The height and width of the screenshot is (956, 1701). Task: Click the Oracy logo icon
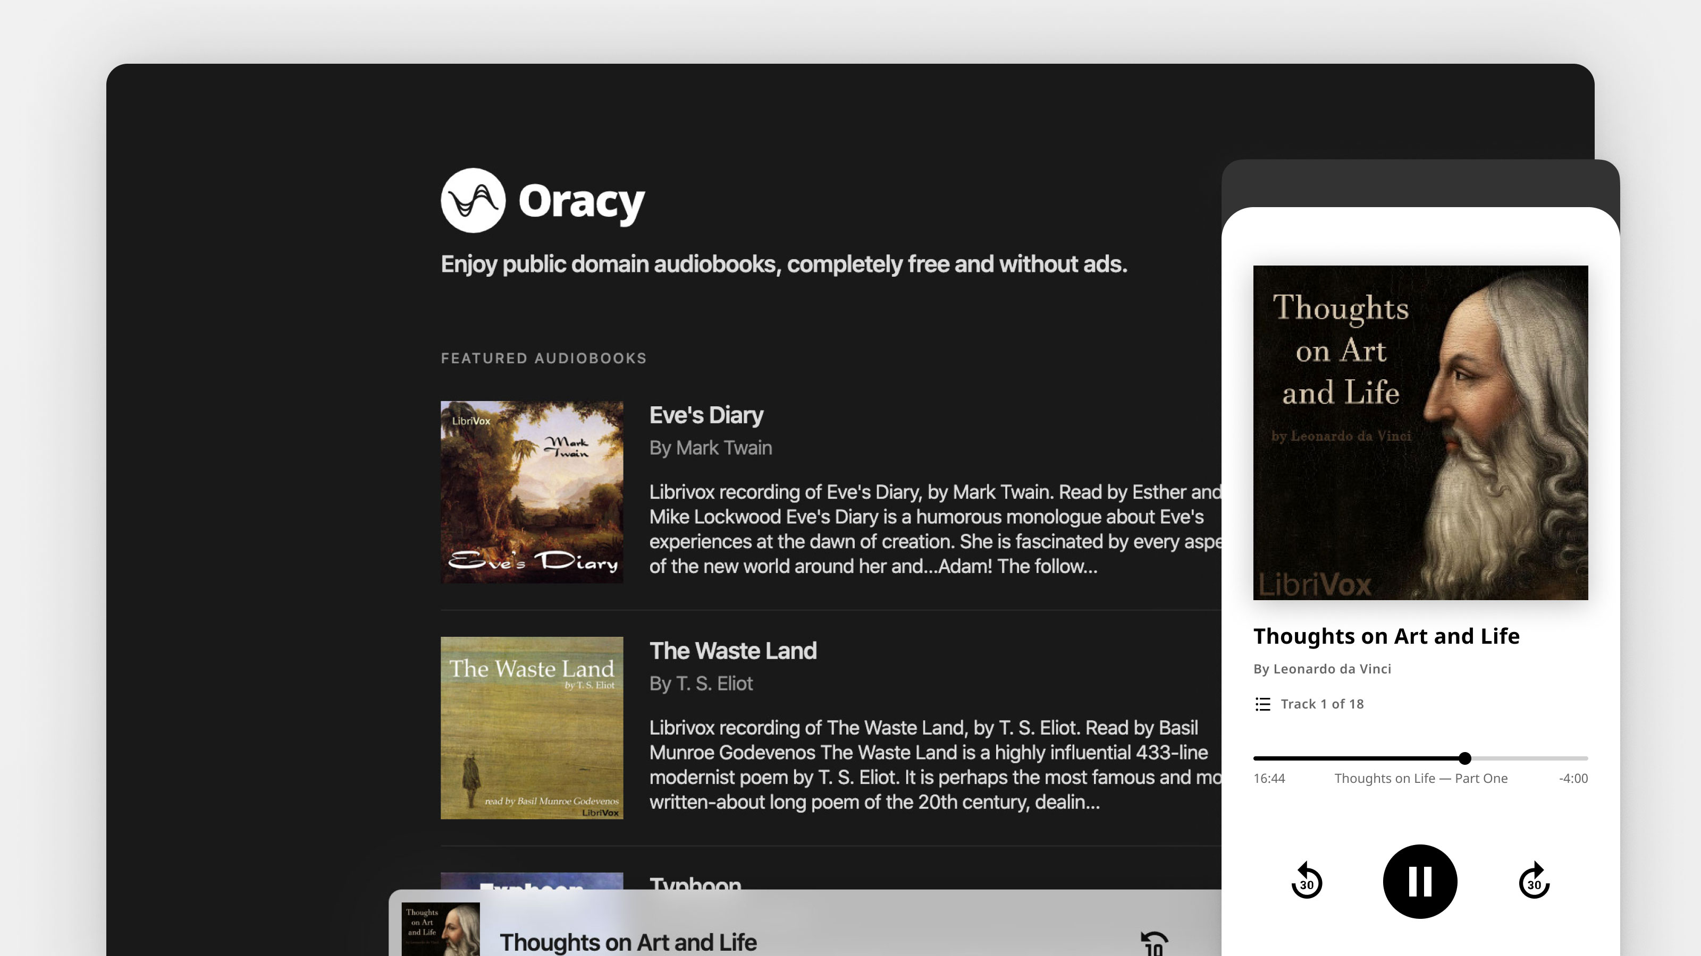[x=473, y=200]
